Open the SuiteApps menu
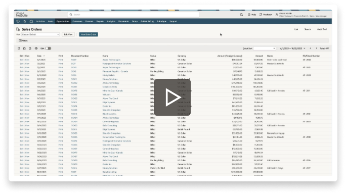 (161, 21)
